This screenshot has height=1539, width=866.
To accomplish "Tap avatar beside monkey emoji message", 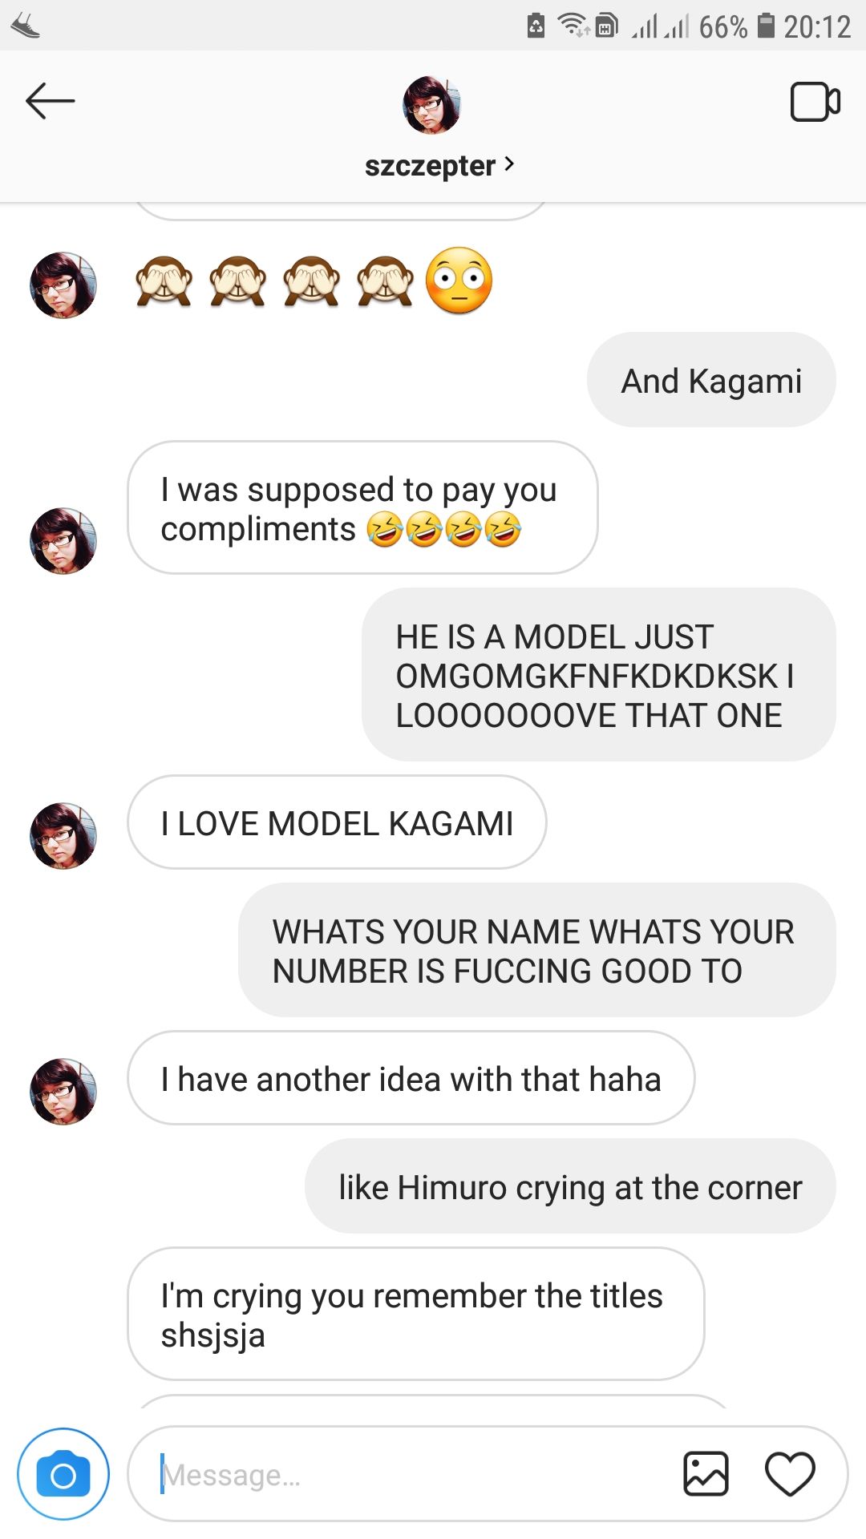I will [63, 285].
